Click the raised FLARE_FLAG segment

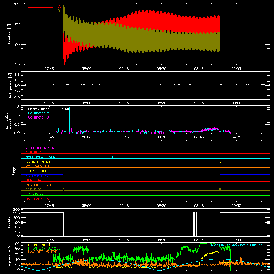[199, 170]
